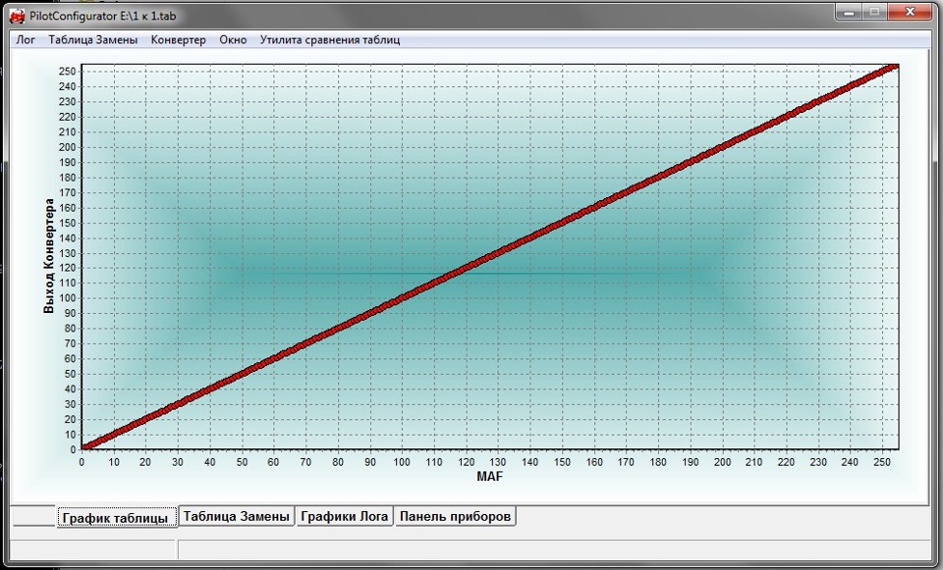Click the X-axis value 120

466,462
